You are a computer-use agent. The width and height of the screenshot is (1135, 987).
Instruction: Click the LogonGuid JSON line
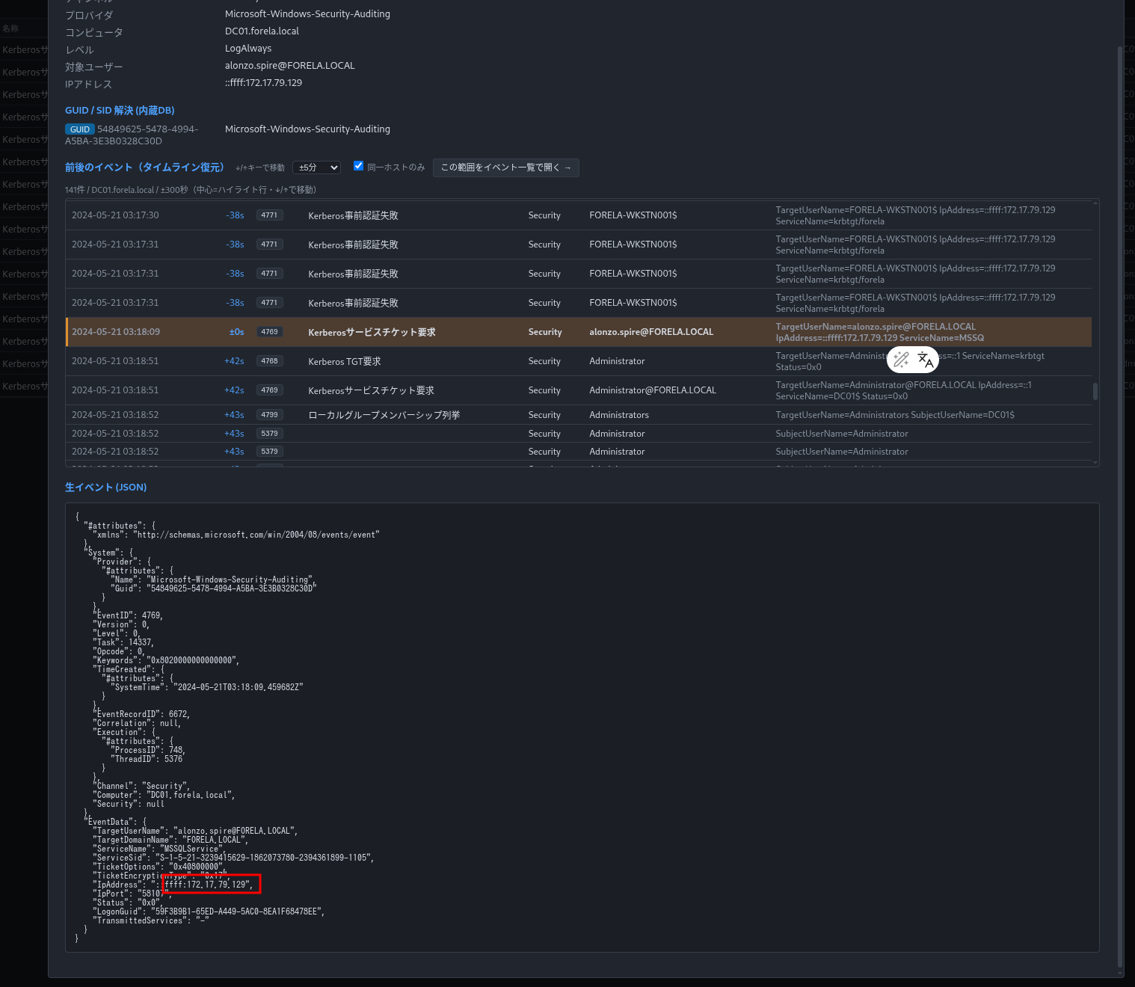[209, 911]
